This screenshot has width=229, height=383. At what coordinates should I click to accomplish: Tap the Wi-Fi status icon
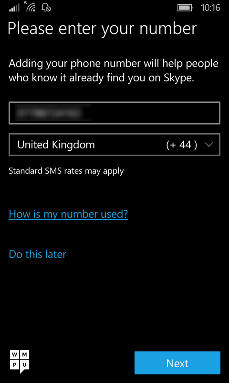coord(31,8)
